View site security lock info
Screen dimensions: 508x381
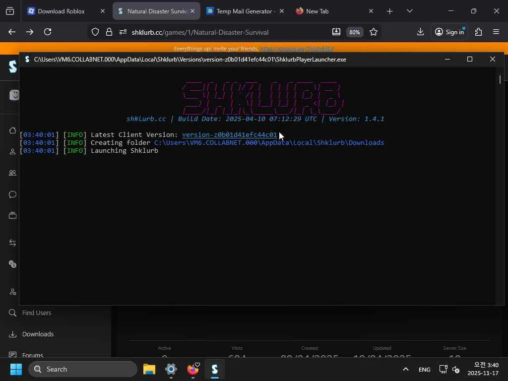tap(109, 32)
